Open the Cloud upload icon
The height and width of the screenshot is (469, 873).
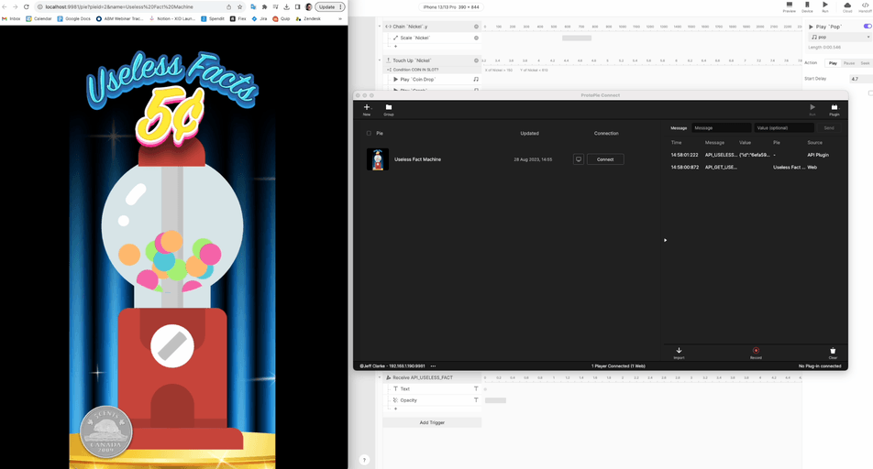(846, 6)
